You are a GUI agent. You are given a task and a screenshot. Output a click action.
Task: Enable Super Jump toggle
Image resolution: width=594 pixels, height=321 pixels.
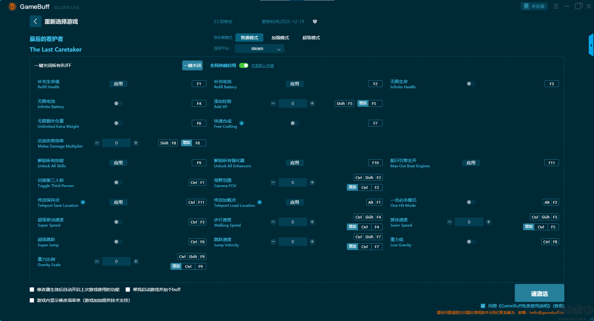pyautogui.click(x=118, y=242)
